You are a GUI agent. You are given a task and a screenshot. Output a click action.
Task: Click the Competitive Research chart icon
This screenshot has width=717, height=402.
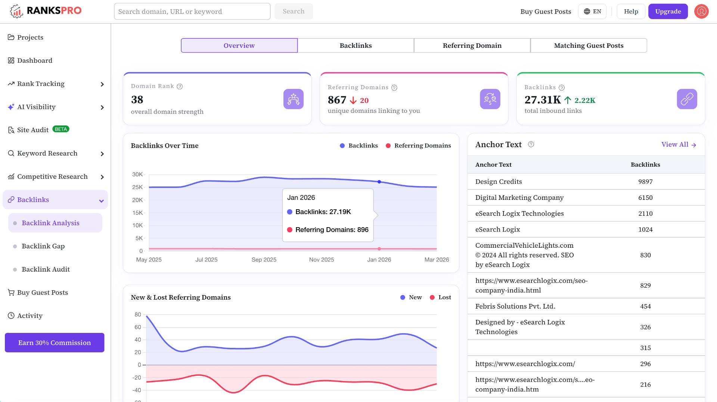click(11, 176)
